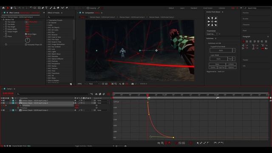Click the yellow keyframe at curve end
Image resolution: width=272 pixels, height=153 pixels.
pyautogui.click(x=173, y=137)
